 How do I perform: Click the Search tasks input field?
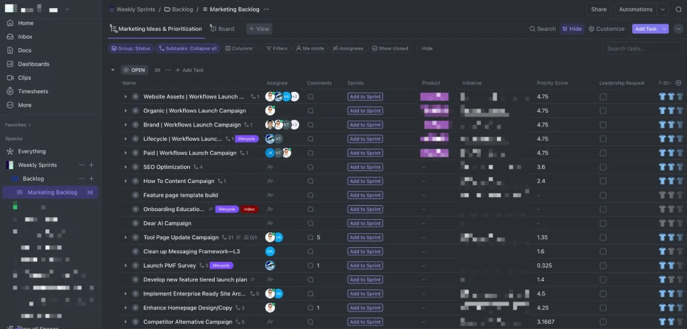point(642,48)
